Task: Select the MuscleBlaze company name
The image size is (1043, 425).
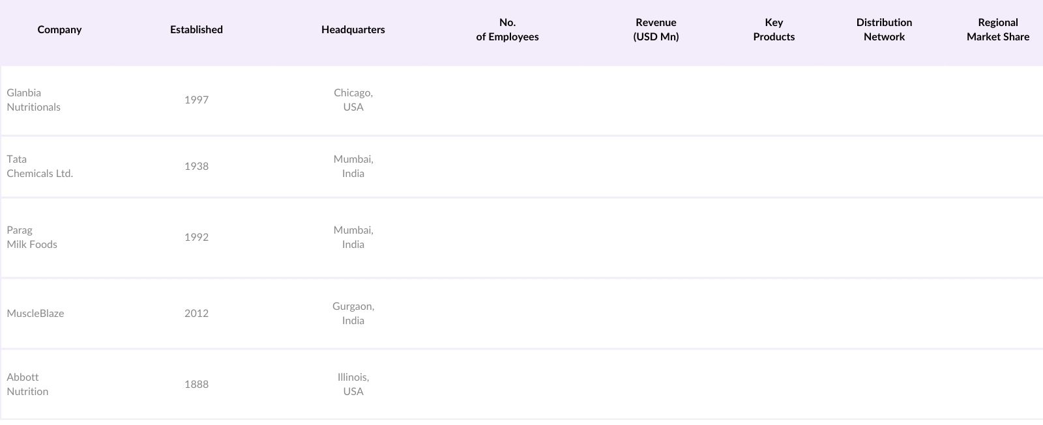Action: [x=35, y=314]
